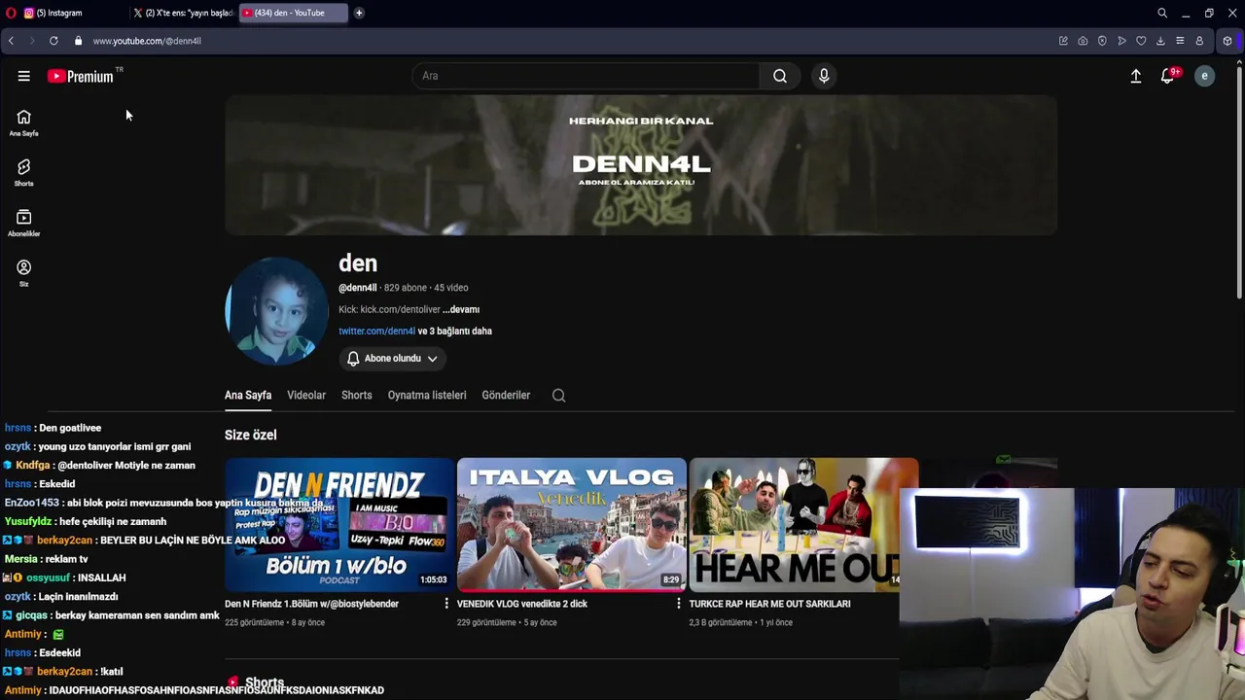Open Shorts in the left sidebar

click(23, 173)
